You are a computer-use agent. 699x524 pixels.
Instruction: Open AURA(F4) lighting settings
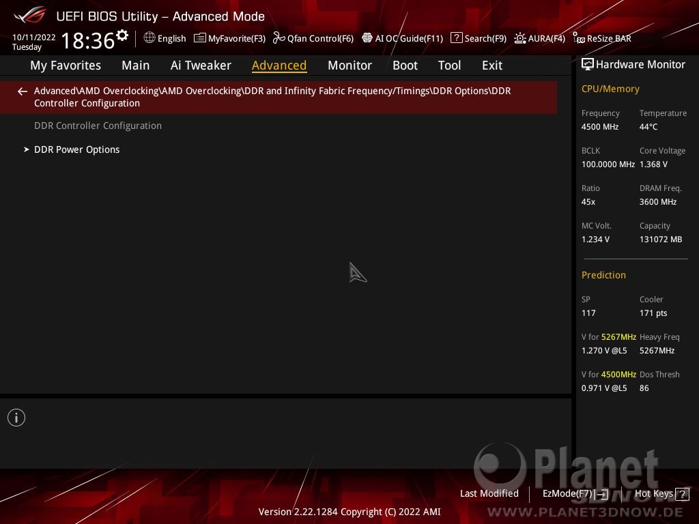point(539,38)
